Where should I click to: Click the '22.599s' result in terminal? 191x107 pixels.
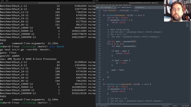(x=53, y=100)
